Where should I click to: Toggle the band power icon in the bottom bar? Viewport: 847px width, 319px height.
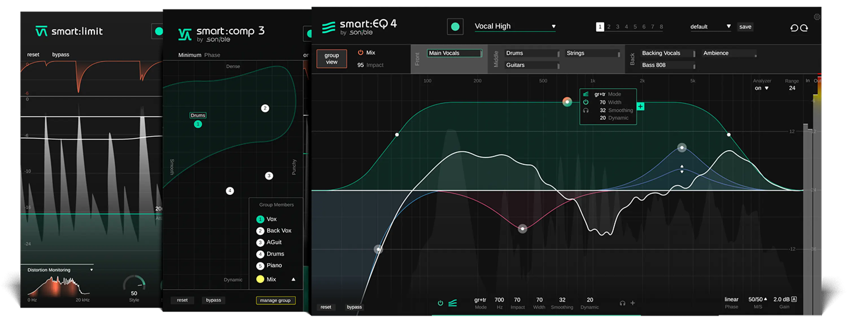coord(441,303)
